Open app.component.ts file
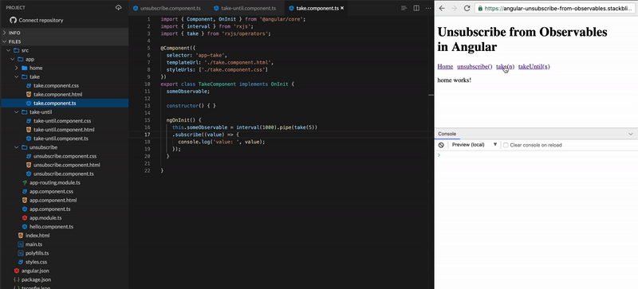The image size is (638, 289). [x=50, y=209]
